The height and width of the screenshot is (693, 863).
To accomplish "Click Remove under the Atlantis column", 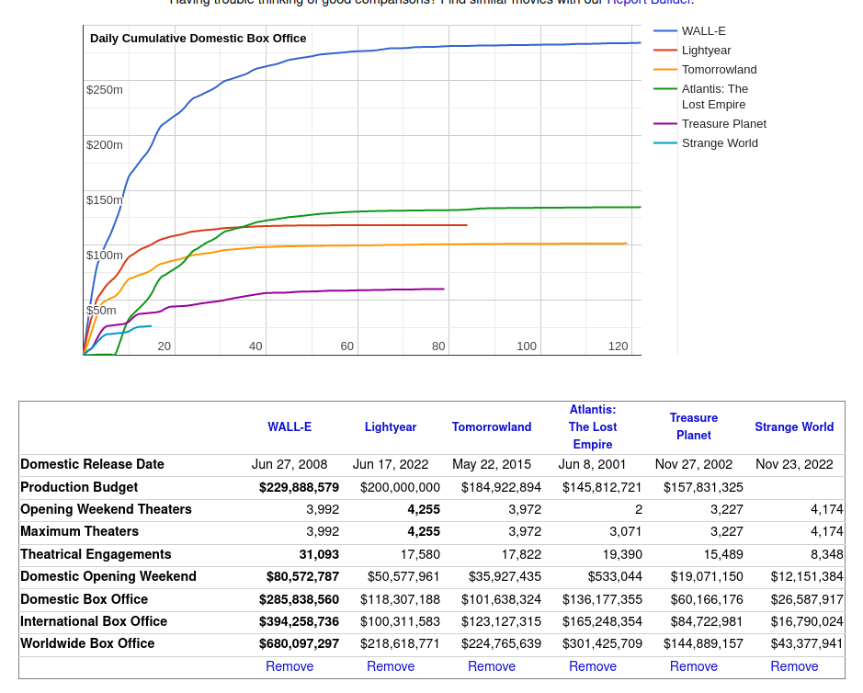I will pos(593,666).
